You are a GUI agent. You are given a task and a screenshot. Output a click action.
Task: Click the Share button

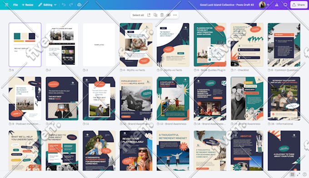point(299,5)
